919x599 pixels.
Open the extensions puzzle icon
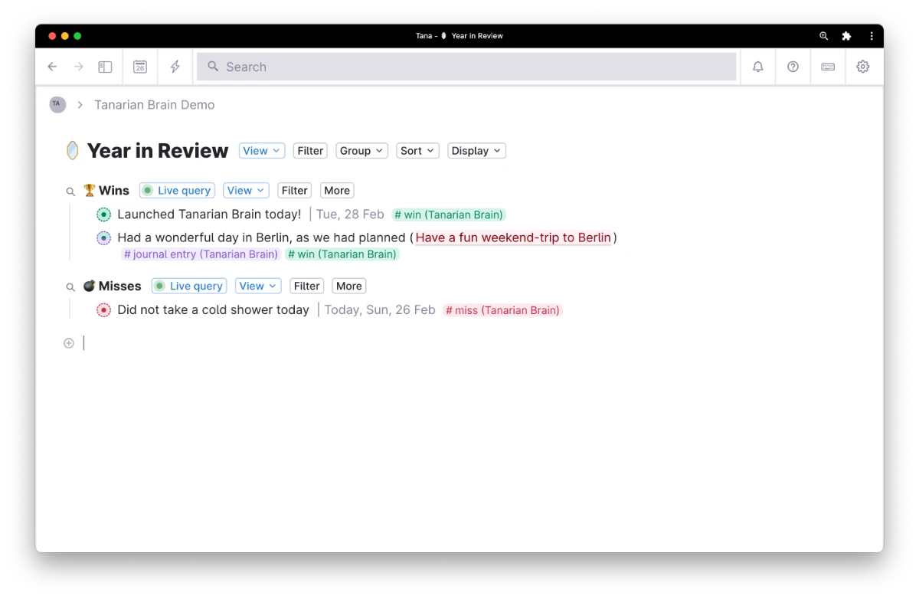[846, 36]
